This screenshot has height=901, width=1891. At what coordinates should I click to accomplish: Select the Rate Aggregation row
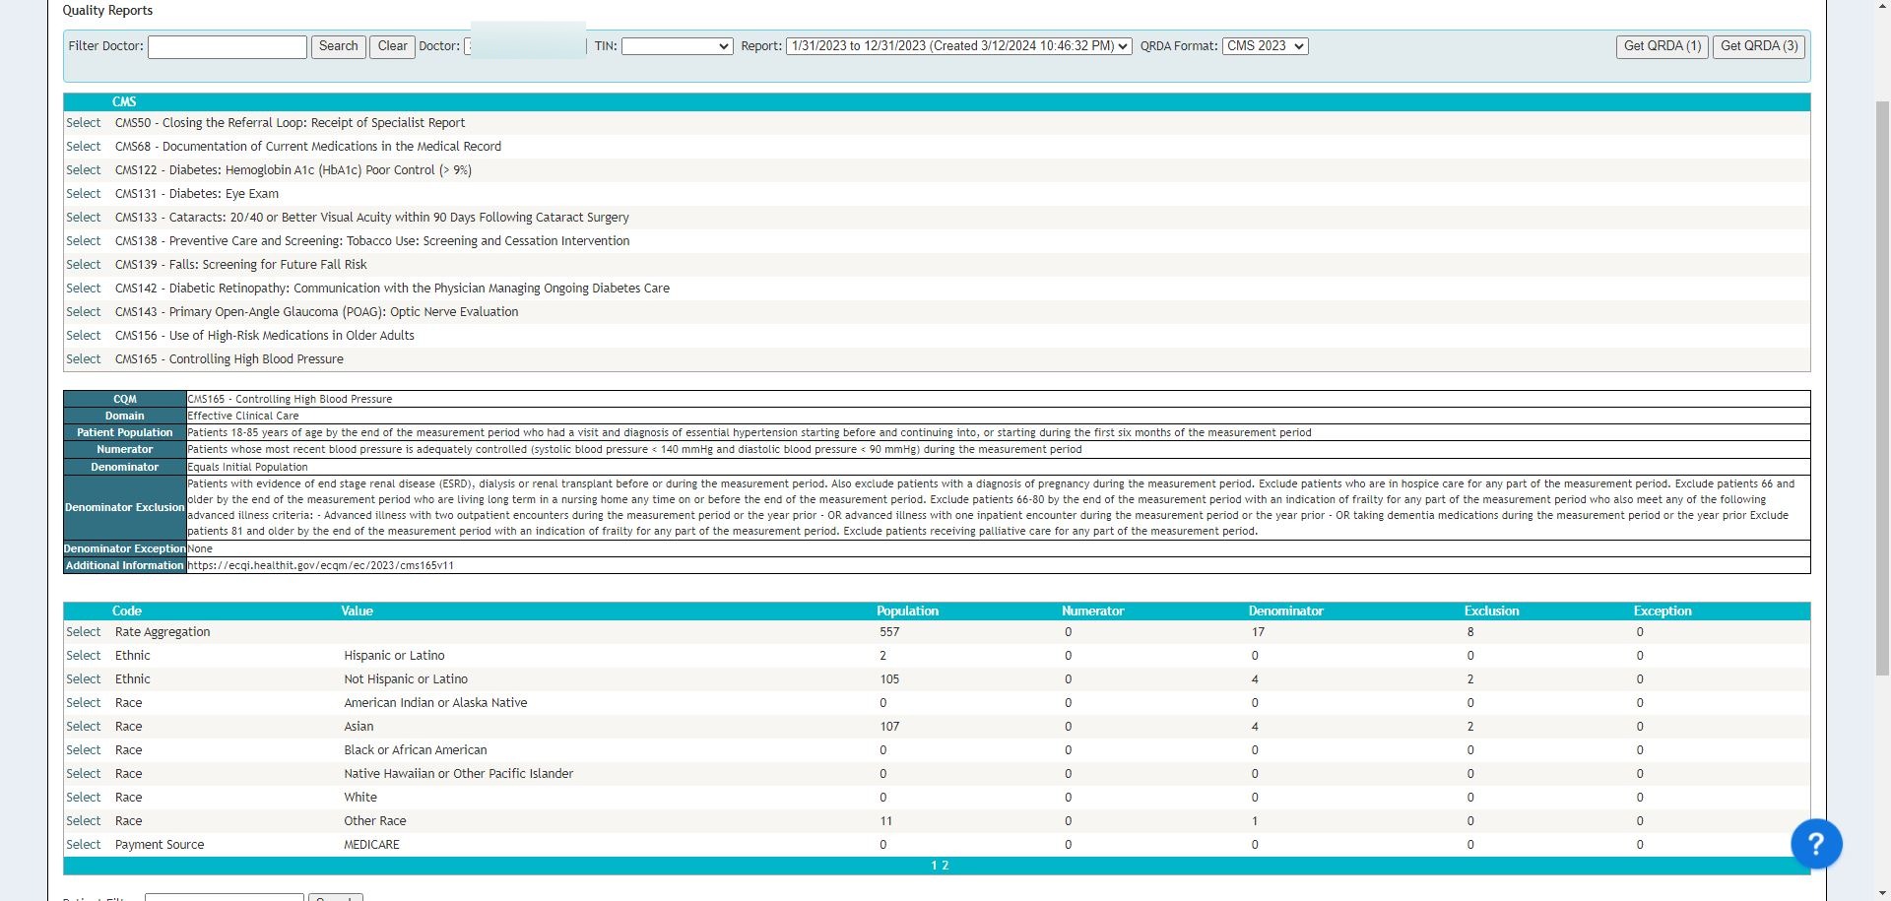click(84, 632)
